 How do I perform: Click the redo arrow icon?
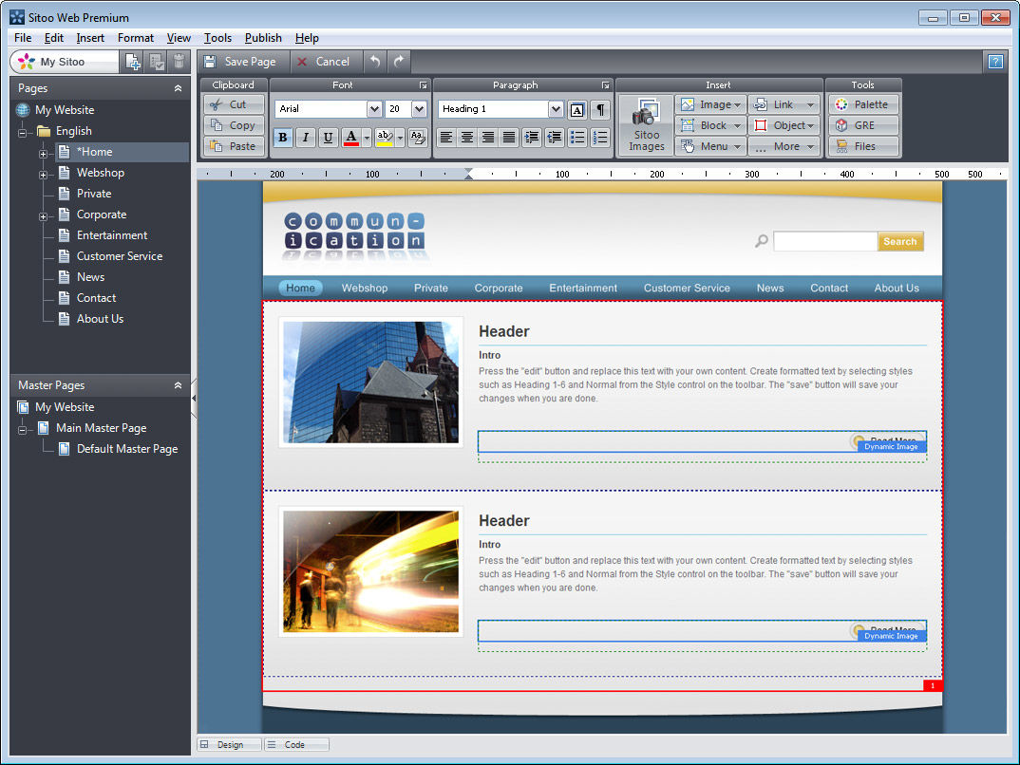[399, 62]
